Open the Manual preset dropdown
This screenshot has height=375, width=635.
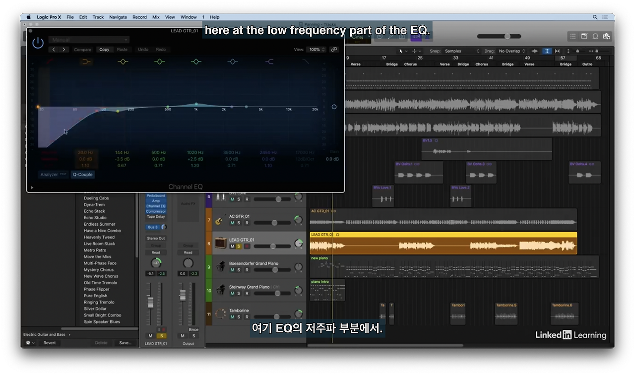pos(89,40)
